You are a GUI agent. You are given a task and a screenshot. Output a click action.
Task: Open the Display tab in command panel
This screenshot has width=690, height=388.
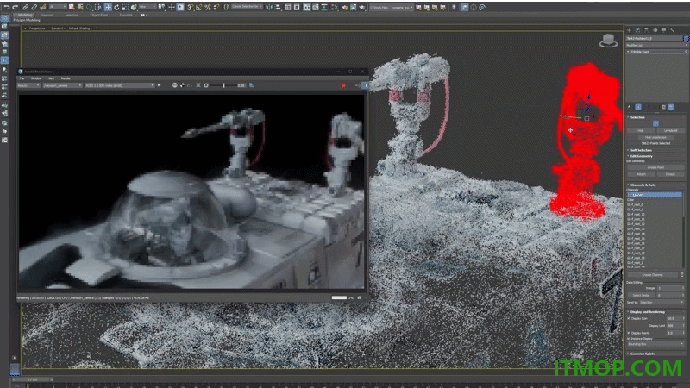pos(663,30)
